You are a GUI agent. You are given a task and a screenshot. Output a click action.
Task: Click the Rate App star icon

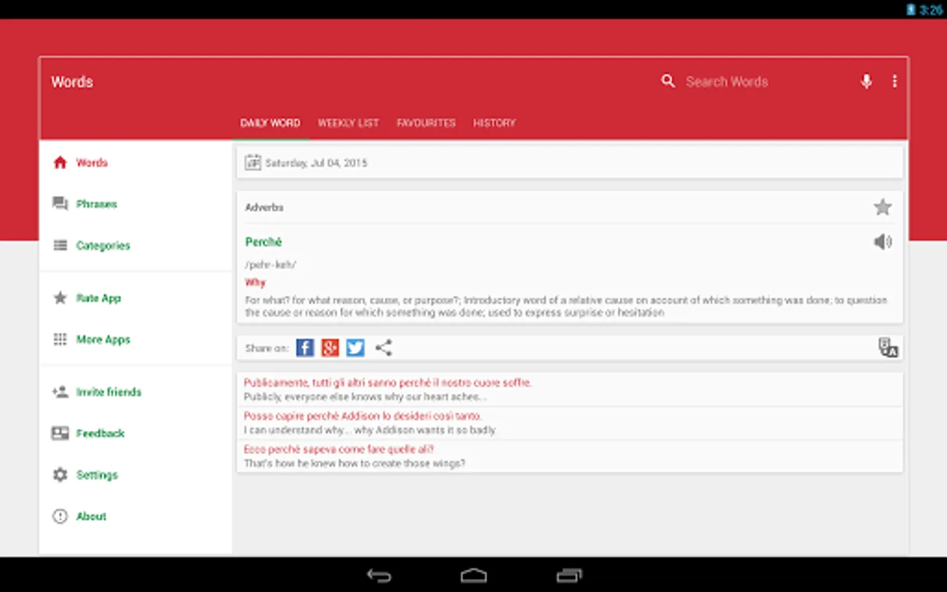coord(60,298)
